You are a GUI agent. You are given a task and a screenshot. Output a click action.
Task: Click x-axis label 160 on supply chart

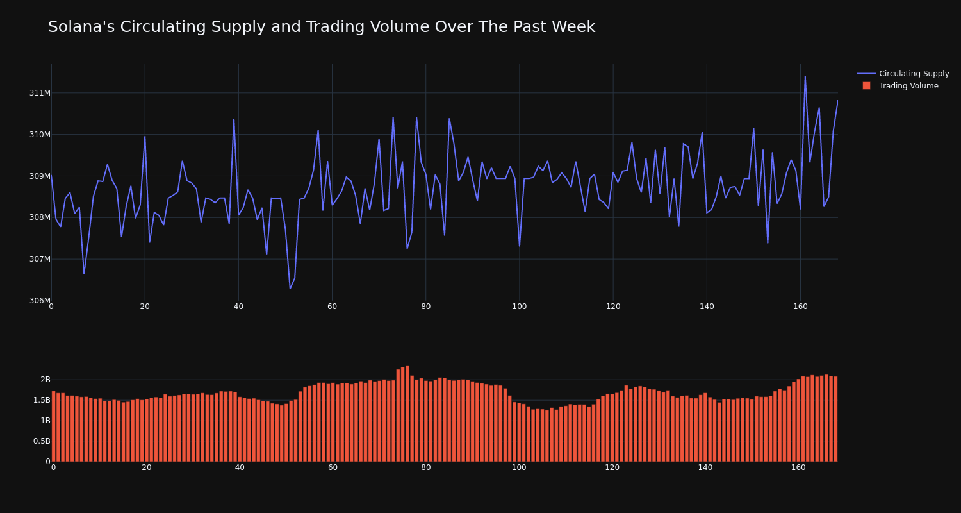[800, 307]
